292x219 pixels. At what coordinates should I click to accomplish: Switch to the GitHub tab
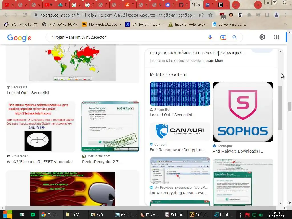183,5
